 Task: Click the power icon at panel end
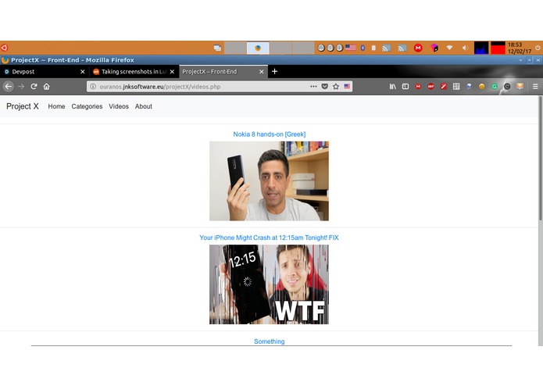click(x=538, y=48)
